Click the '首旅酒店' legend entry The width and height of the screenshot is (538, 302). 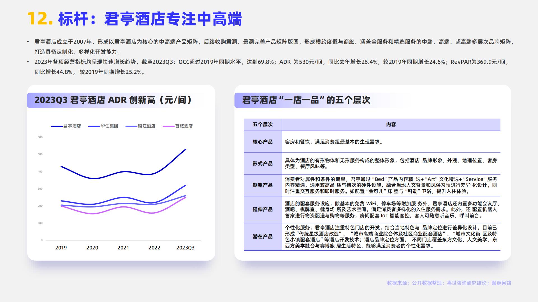[178, 126]
